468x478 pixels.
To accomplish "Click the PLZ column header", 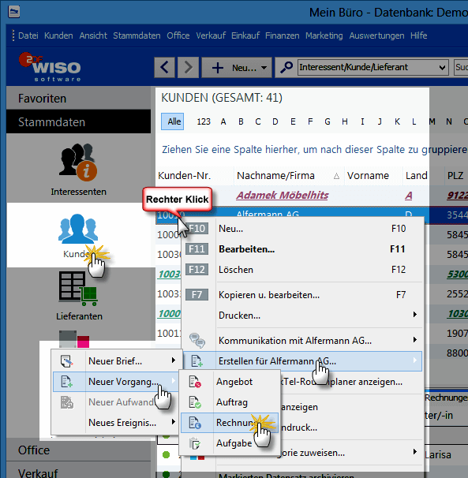I will pos(455,176).
